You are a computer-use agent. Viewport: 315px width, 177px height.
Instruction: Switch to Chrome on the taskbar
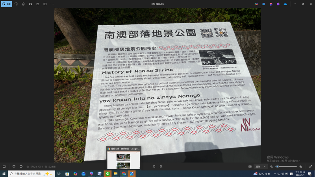click(124, 174)
